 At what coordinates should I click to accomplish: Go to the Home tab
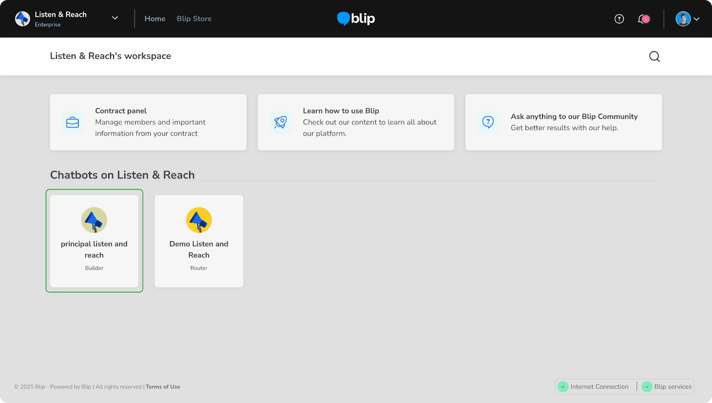click(x=155, y=19)
